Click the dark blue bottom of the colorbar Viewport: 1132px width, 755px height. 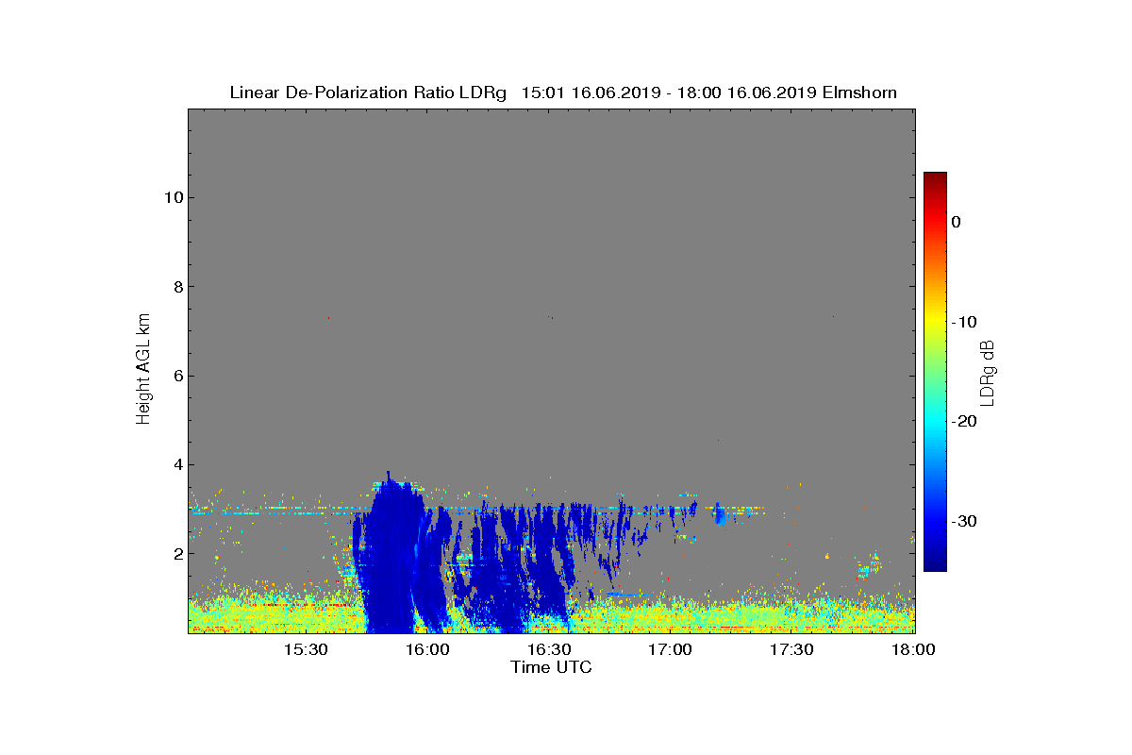935,564
